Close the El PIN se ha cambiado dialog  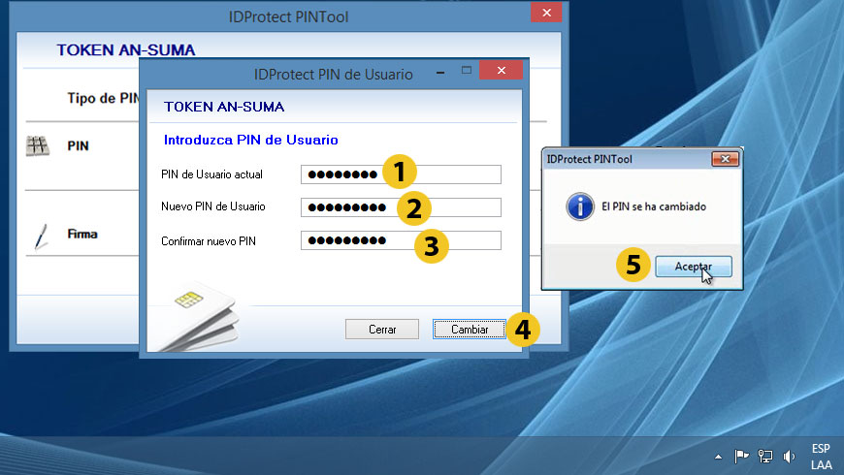point(725,159)
